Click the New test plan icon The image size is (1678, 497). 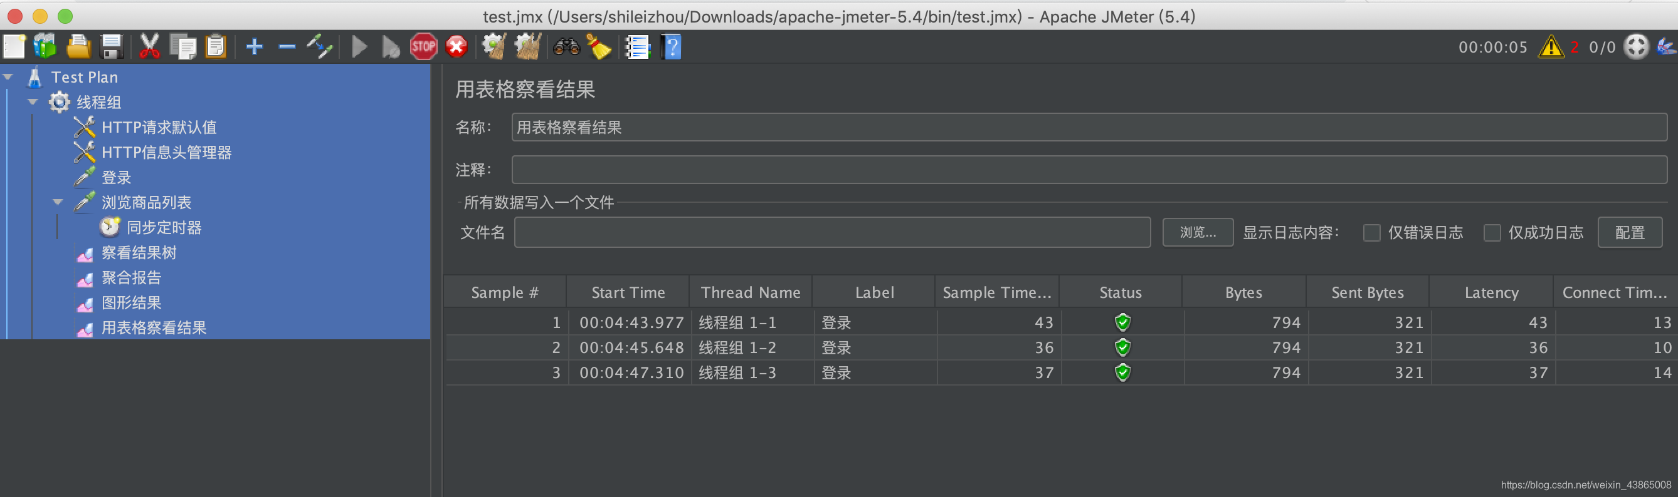click(14, 47)
